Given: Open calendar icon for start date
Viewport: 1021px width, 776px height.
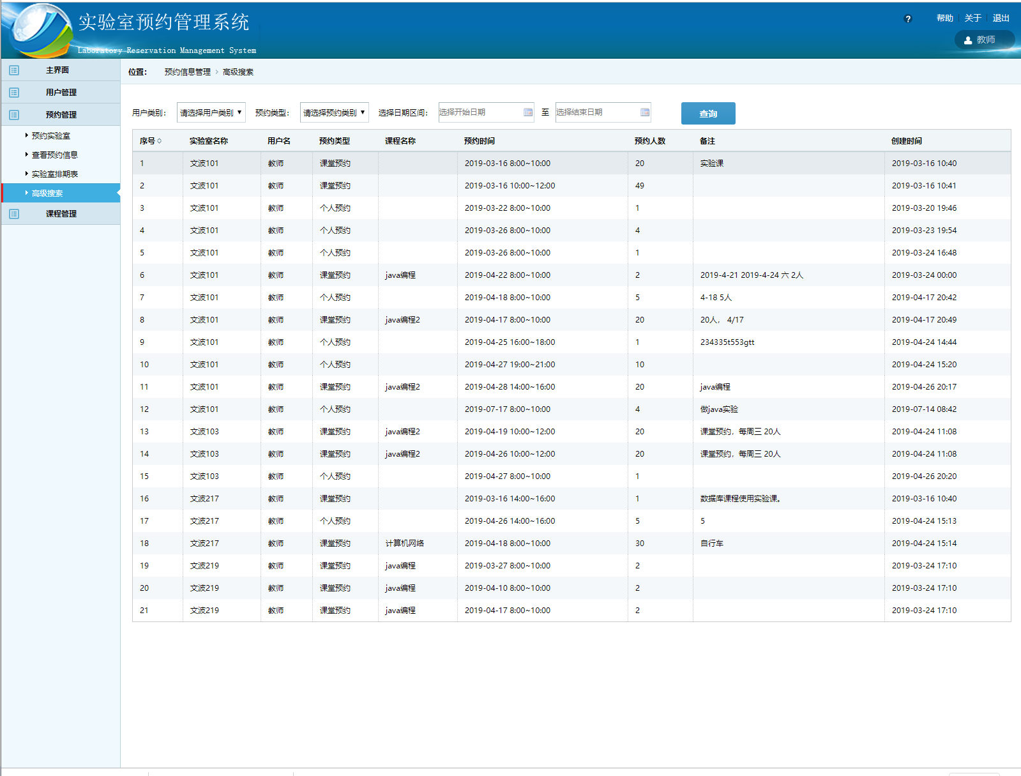Looking at the screenshot, I should pyautogui.click(x=527, y=112).
